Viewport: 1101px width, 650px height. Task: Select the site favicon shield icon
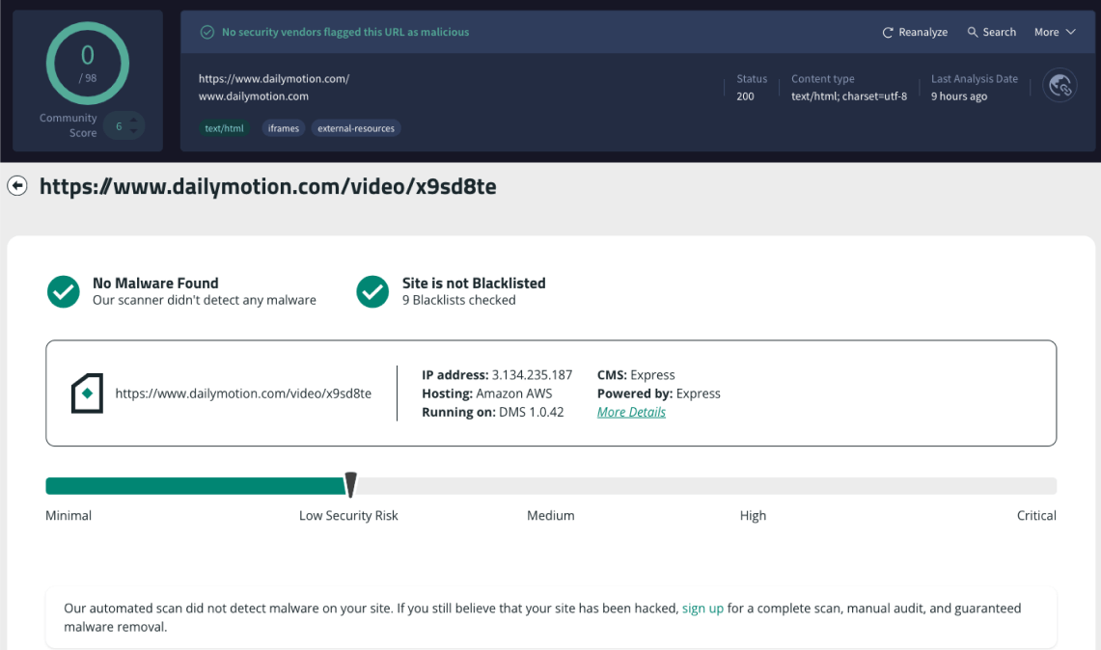(86, 393)
